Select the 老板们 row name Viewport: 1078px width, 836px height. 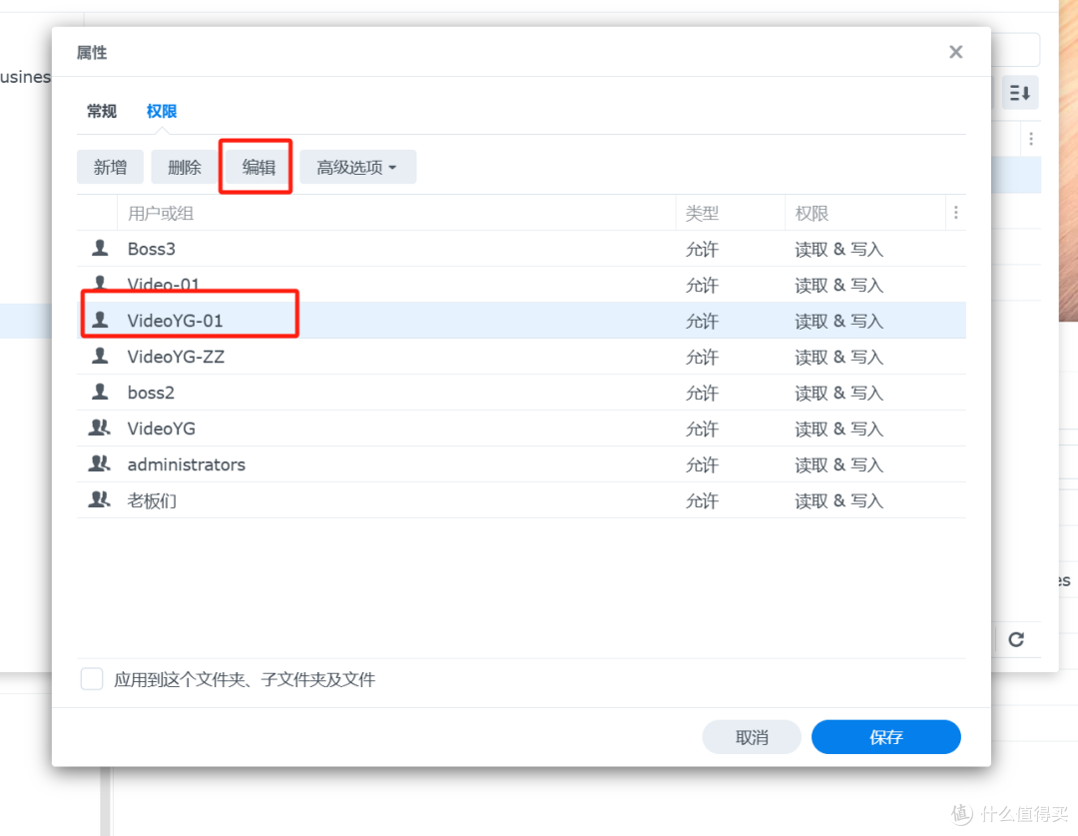click(152, 500)
